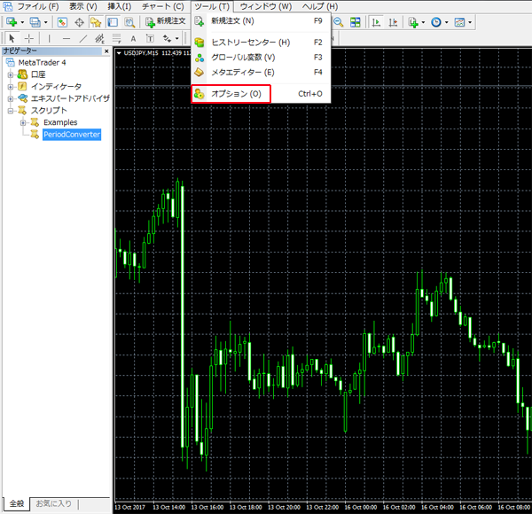Toggle the chart shift icon
Screen dimensions: 532x514
tap(394, 22)
